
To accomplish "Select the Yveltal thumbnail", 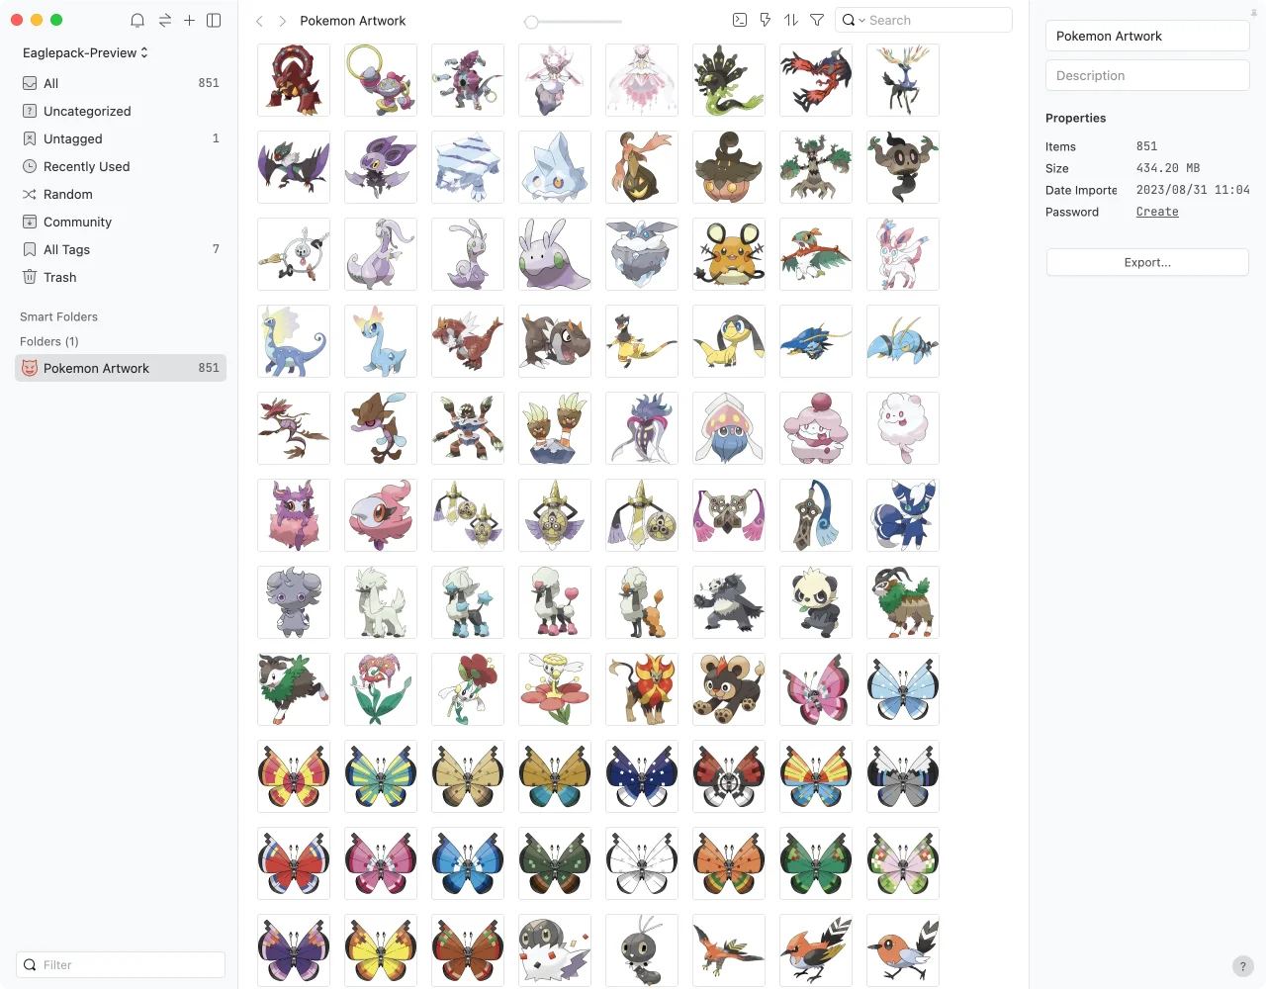I will (816, 80).
